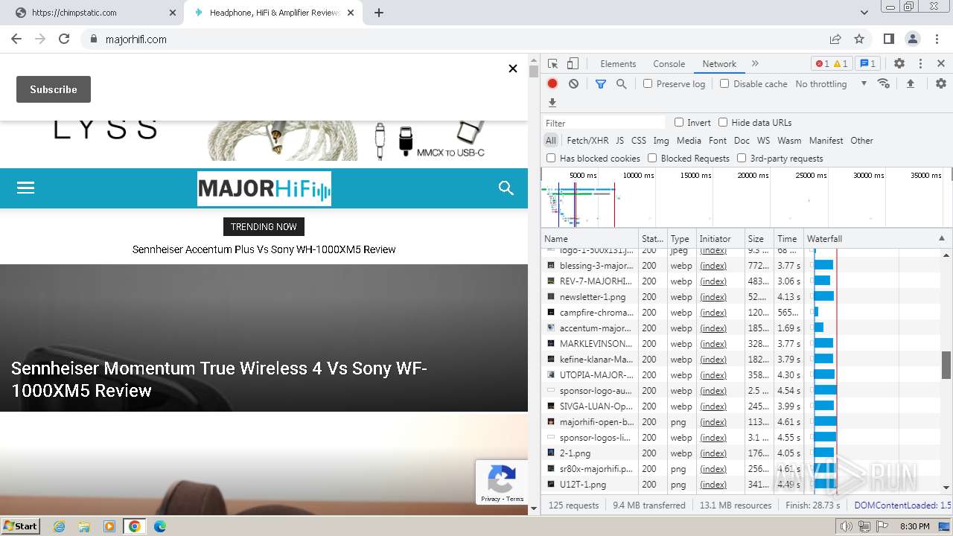Image resolution: width=953 pixels, height=536 pixels.
Task: Export HAR file download icon
Action: pos(552,103)
